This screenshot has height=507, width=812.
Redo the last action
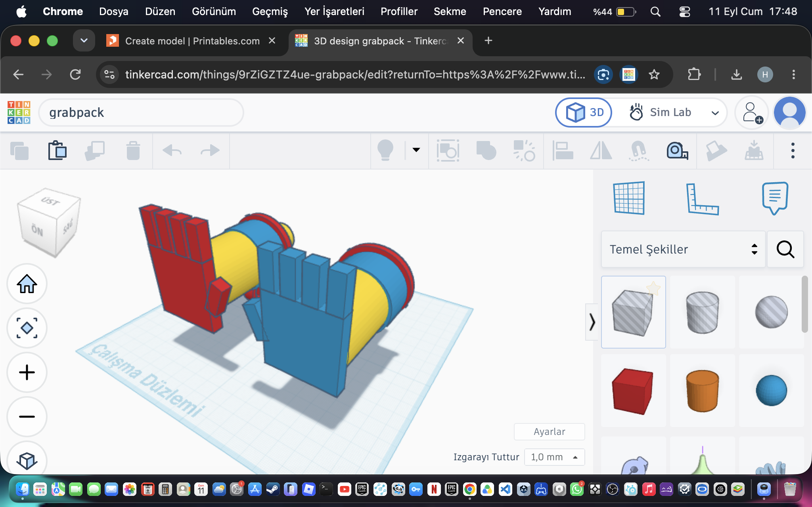tap(210, 151)
